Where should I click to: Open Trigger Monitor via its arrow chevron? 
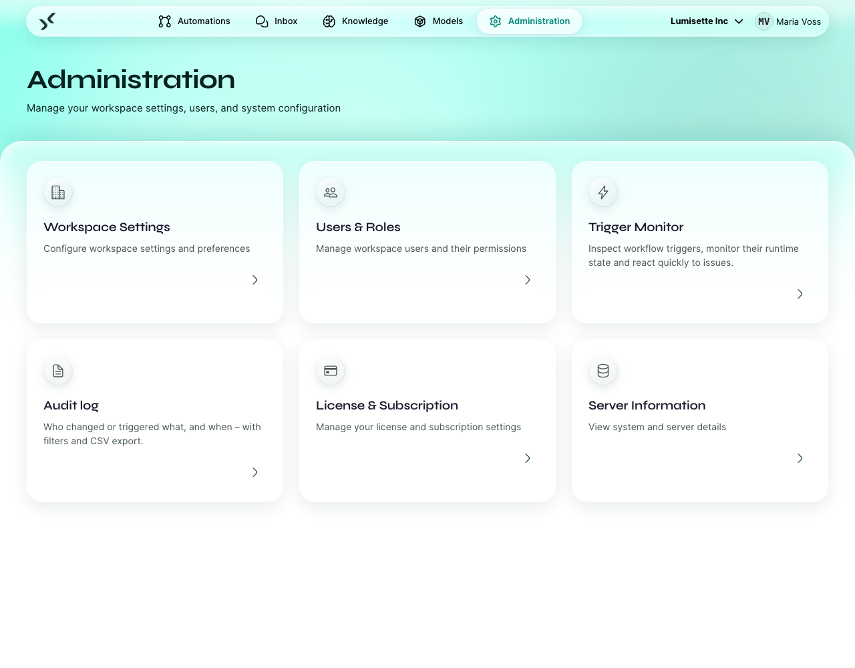coord(800,294)
